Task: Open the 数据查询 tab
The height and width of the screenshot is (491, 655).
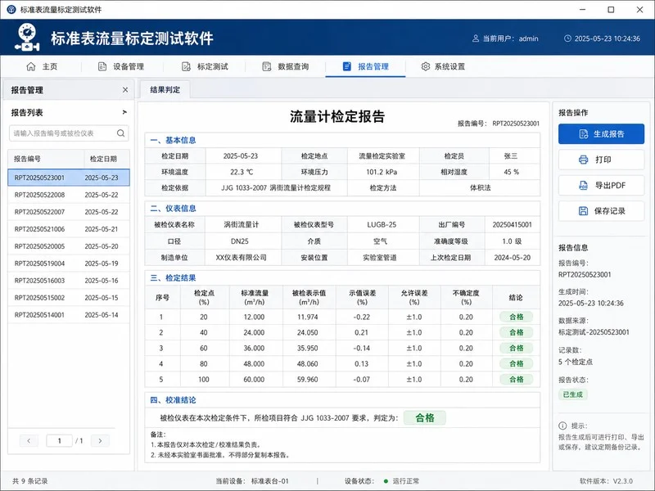Action: [x=285, y=66]
